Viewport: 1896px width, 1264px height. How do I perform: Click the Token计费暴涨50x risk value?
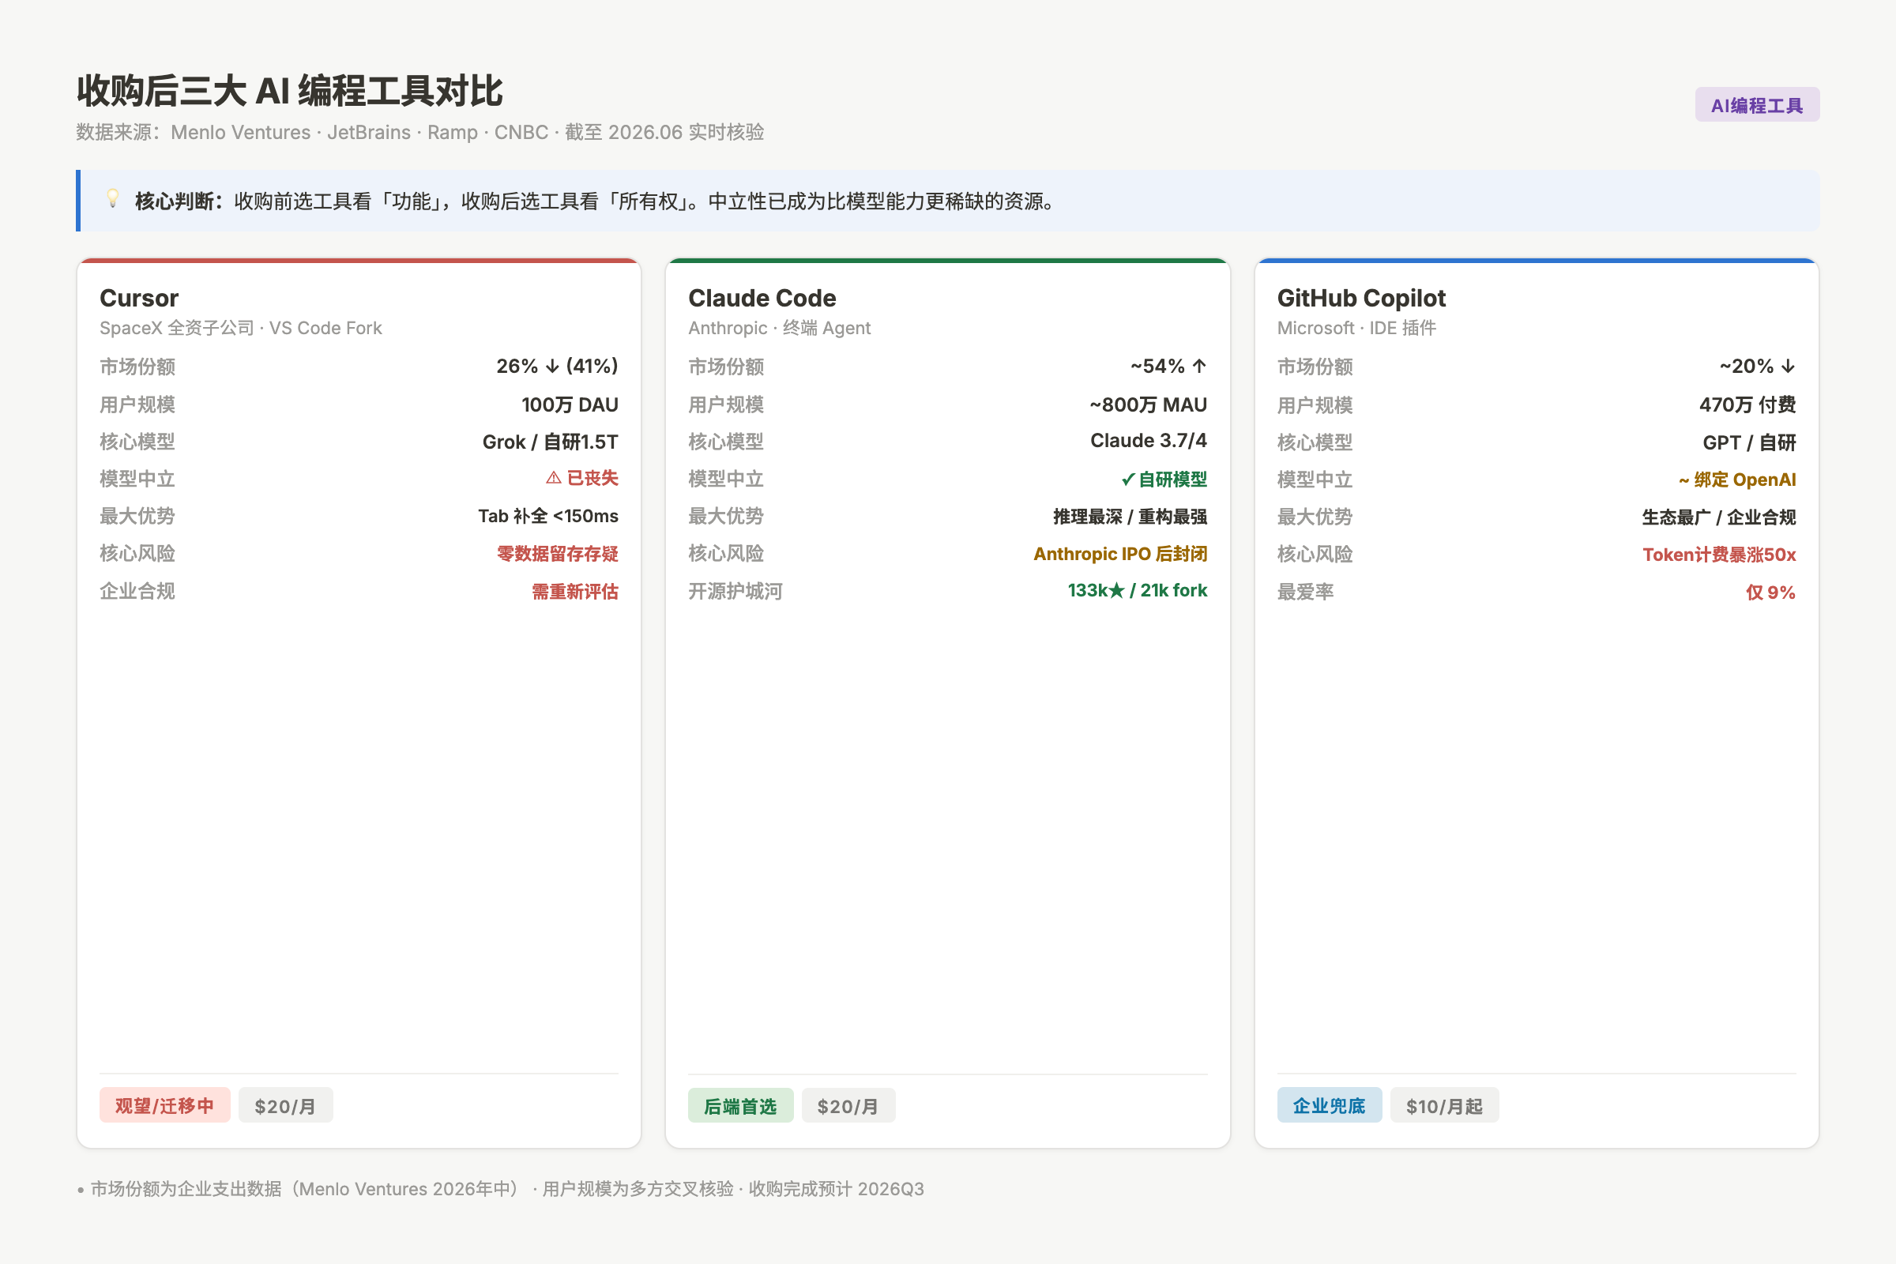click(1720, 555)
